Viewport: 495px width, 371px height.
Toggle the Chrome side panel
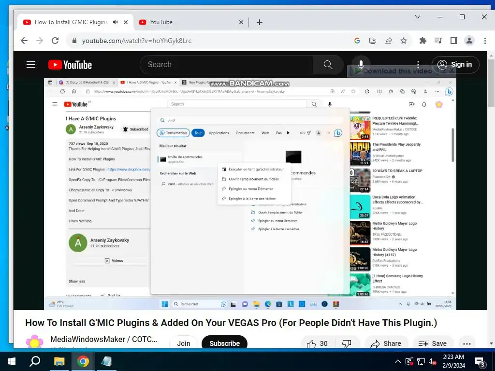point(453,41)
